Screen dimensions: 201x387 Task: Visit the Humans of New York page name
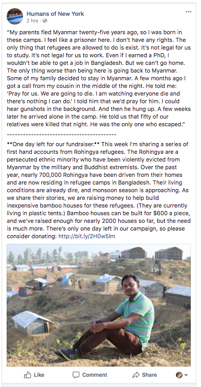[55, 14]
